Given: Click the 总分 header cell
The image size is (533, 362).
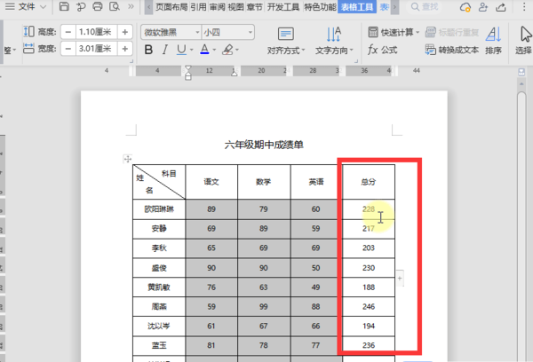Looking at the screenshot, I should tap(369, 182).
